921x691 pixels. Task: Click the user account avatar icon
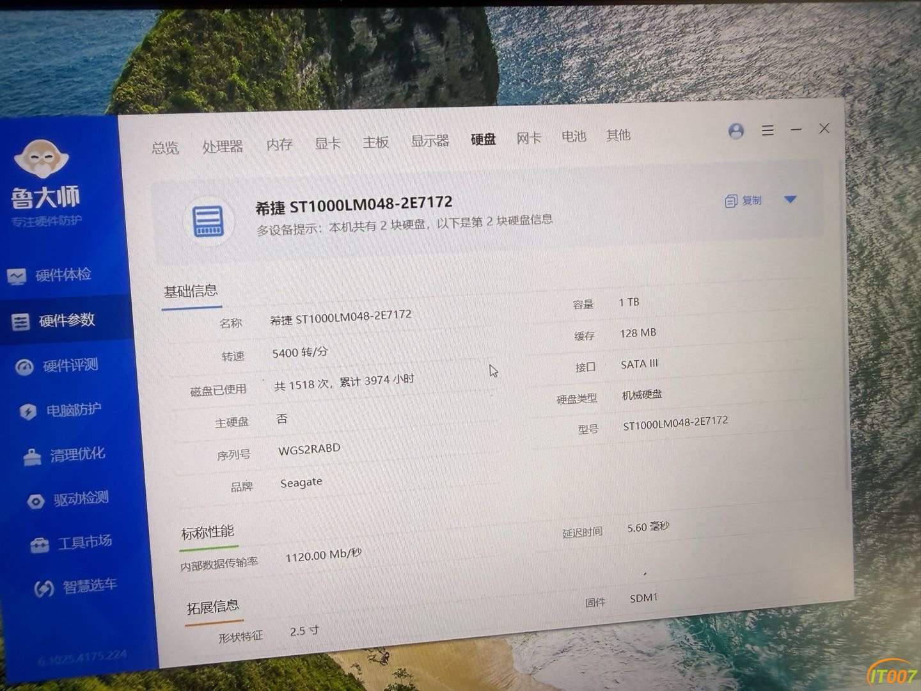[x=736, y=131]
